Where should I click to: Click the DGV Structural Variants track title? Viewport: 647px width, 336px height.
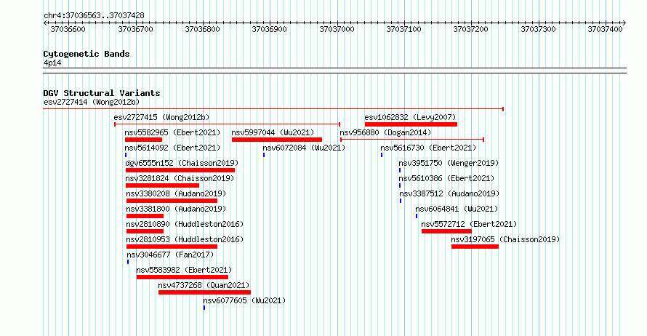(102, 93)
